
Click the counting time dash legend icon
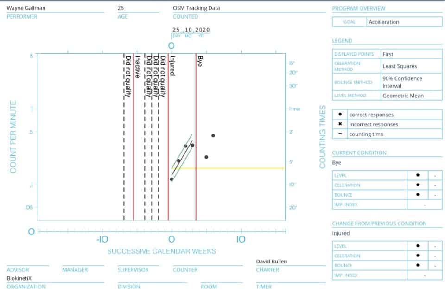coord(340,134)
